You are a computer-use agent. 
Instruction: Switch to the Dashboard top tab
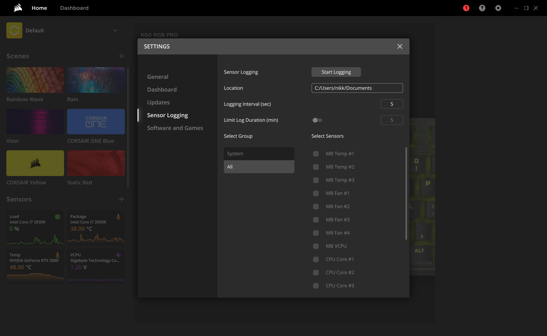pyautogui.click(x=74, y=8)
